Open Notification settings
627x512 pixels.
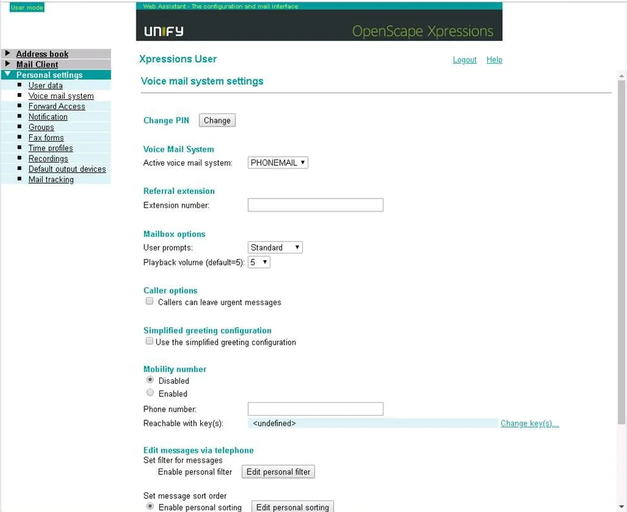(x=47, y=116)
